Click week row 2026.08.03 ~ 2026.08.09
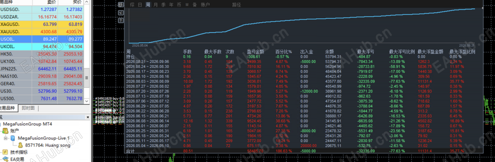This screenshot has width=495, height=162. tap(303, 81)
